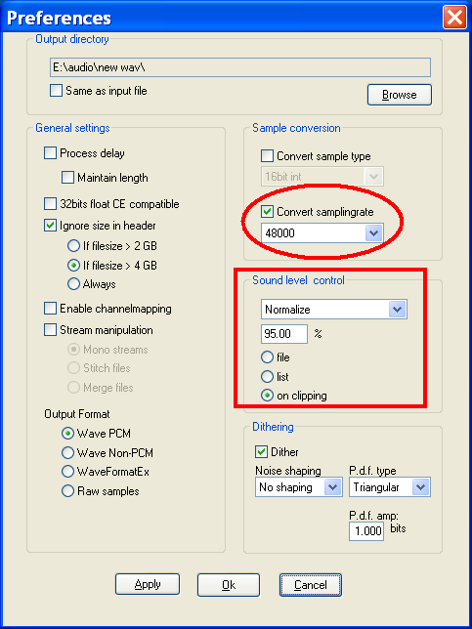472x629 pixels.
Task: Check the Same as input file option
Action: (x=56, y=90)
